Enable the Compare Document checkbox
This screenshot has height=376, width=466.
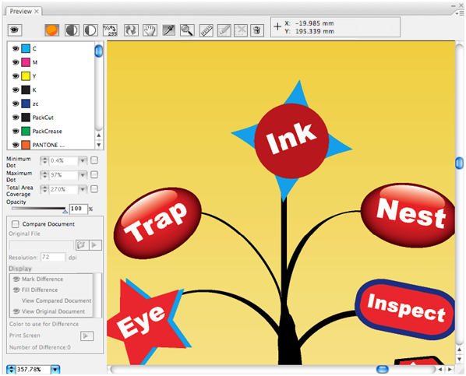(x=15, y=223)
